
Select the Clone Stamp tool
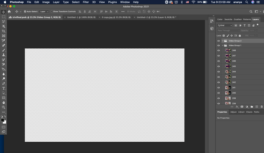click(4, 55)
